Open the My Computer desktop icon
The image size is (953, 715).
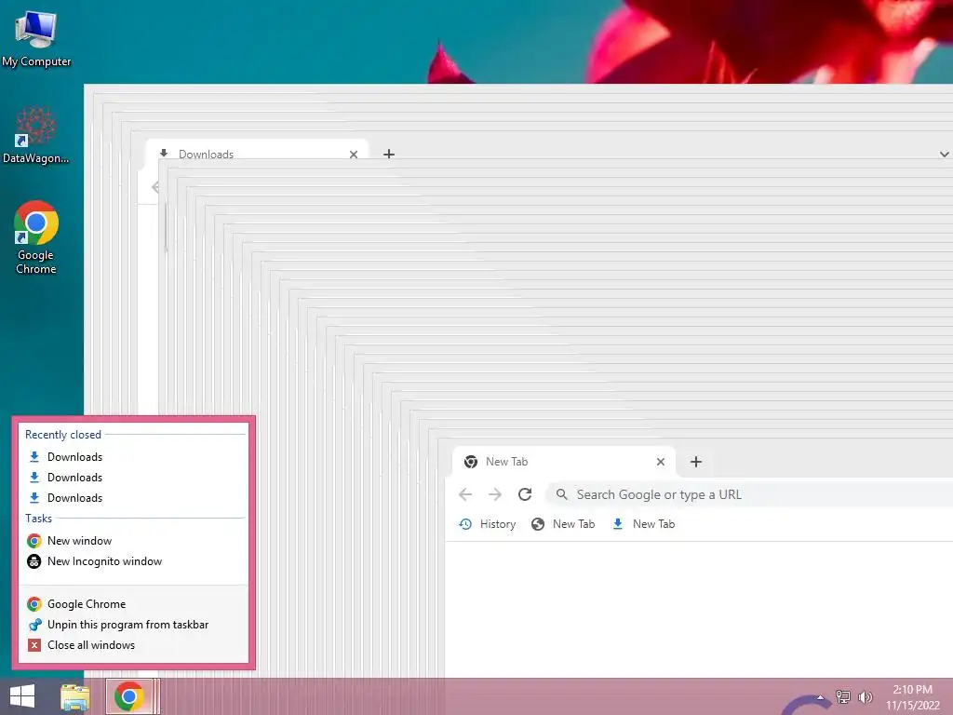point(36,37)
